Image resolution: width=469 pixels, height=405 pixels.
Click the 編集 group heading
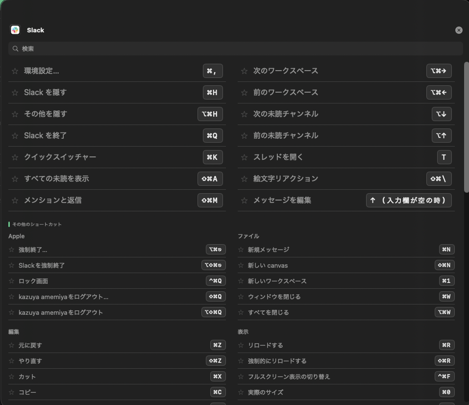(x=14, y=331)
